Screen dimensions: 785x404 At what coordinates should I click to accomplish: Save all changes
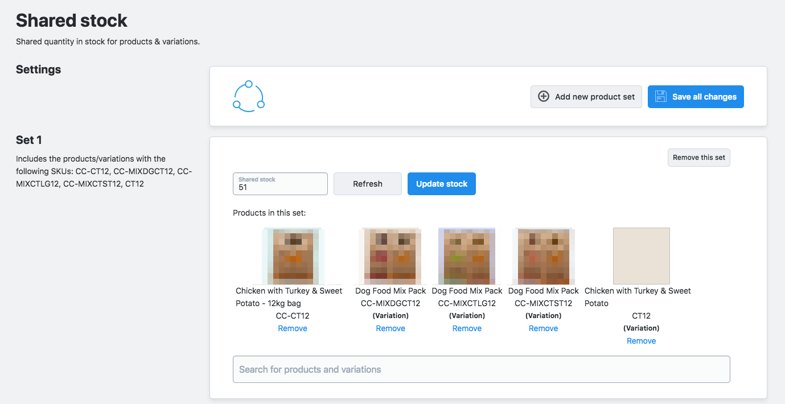coord(696,97)
